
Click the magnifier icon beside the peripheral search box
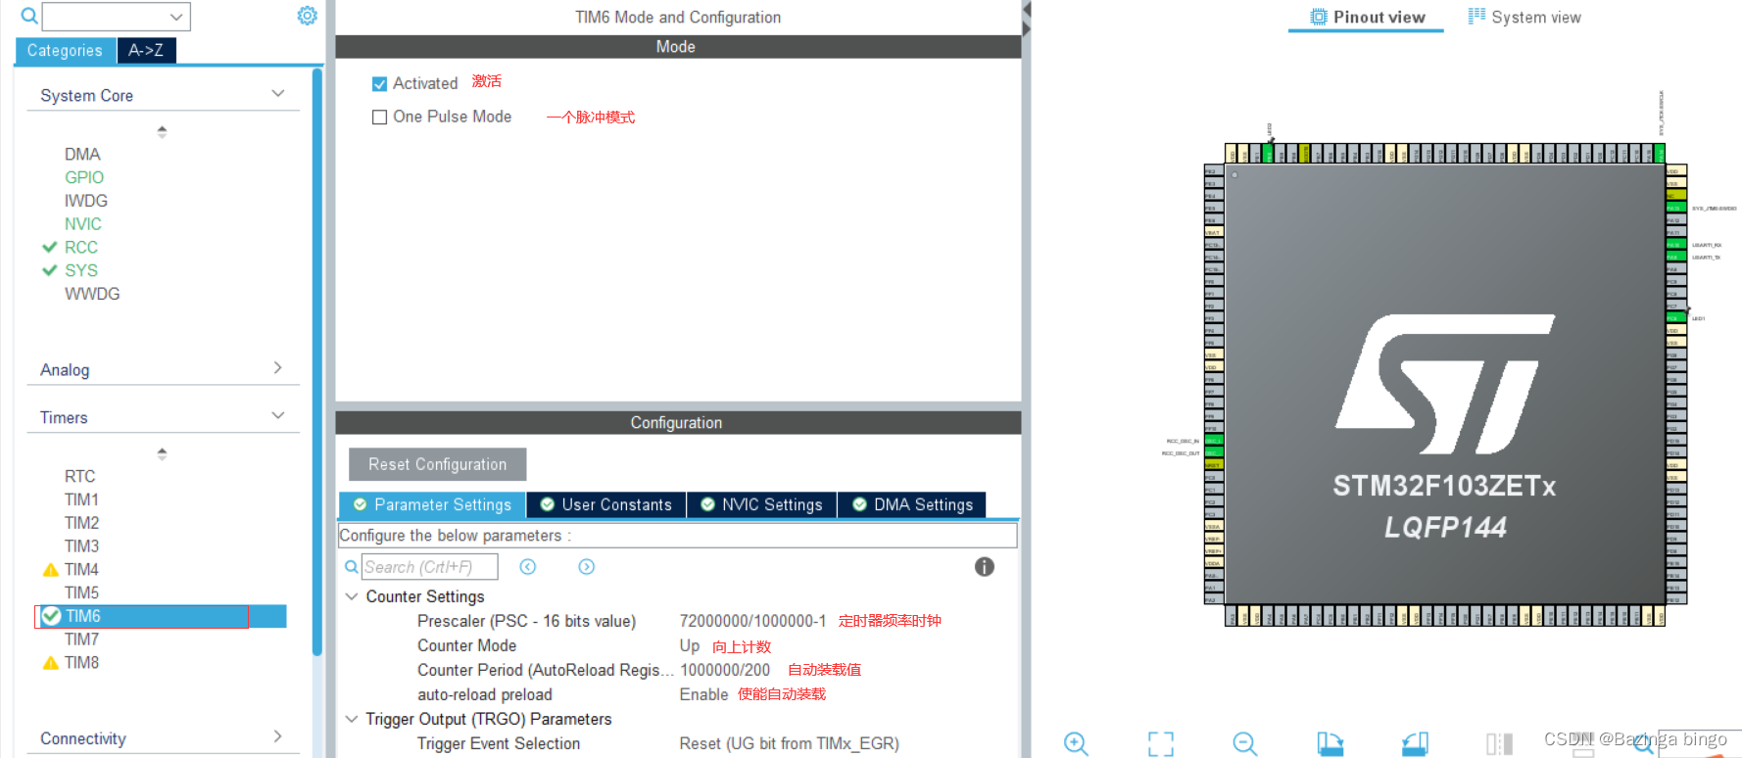(x=29, y=16)
